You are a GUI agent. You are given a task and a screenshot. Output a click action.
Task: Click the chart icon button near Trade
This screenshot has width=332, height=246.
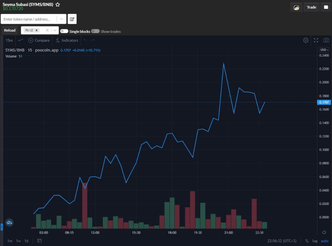(x=296, y=7)
